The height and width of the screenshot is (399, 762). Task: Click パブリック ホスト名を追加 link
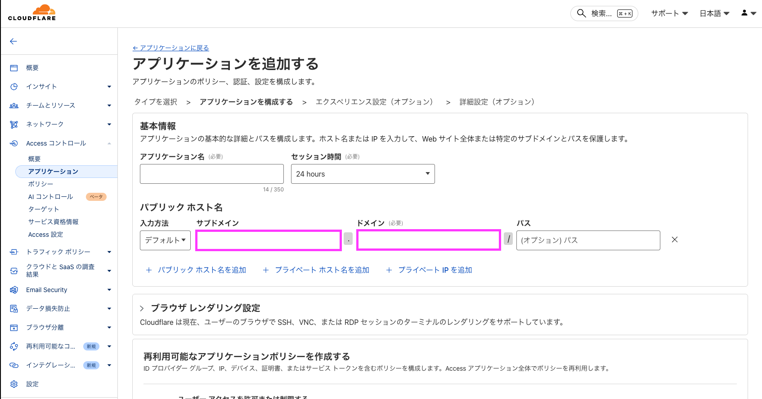pyautogui.click(x=202, y=270)
